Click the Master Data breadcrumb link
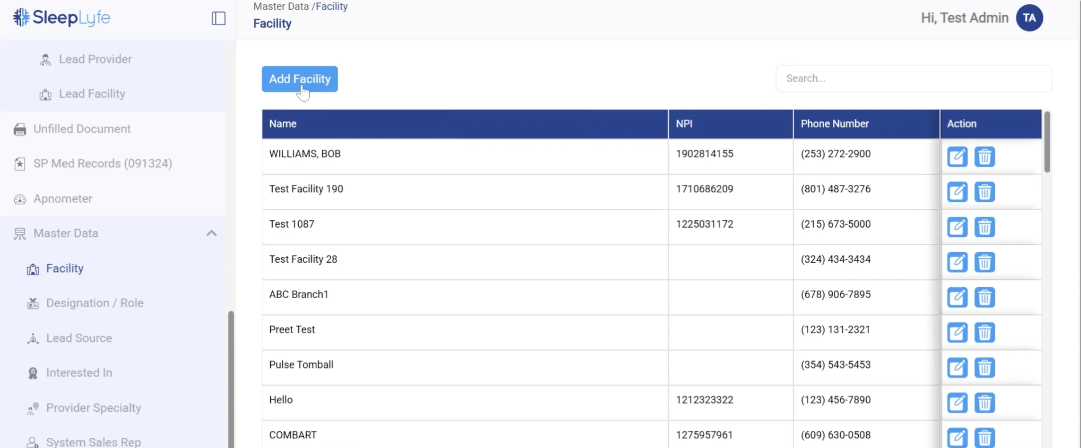The image size is (1081, 448). pos(281,6)
